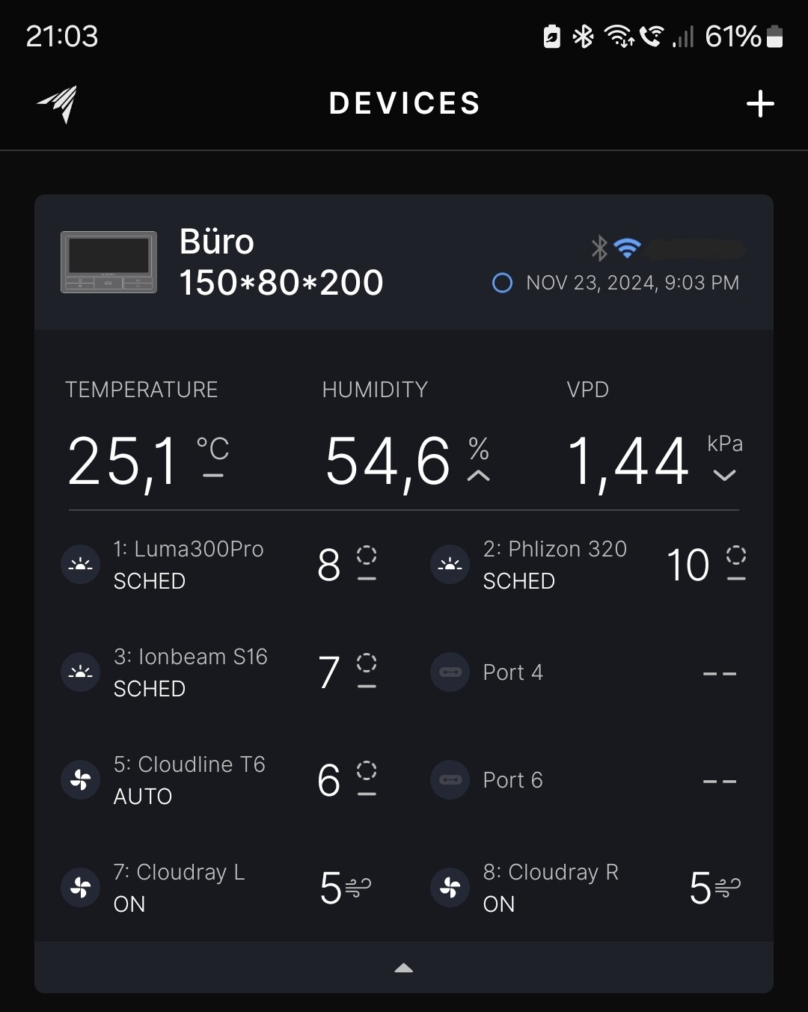Tap the Cloudray L fan icon

[80, 888]
